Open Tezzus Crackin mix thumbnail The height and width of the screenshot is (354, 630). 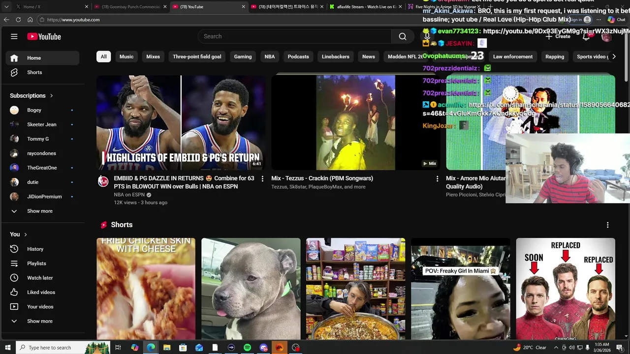pos(355,122)
